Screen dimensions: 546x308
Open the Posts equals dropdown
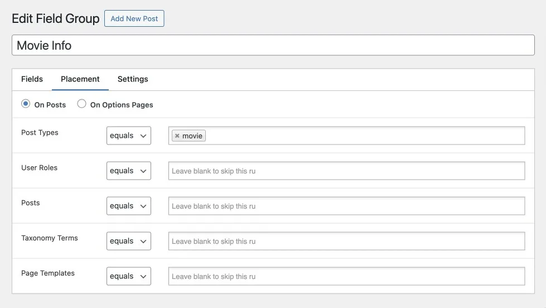click(x=128, y=206)
